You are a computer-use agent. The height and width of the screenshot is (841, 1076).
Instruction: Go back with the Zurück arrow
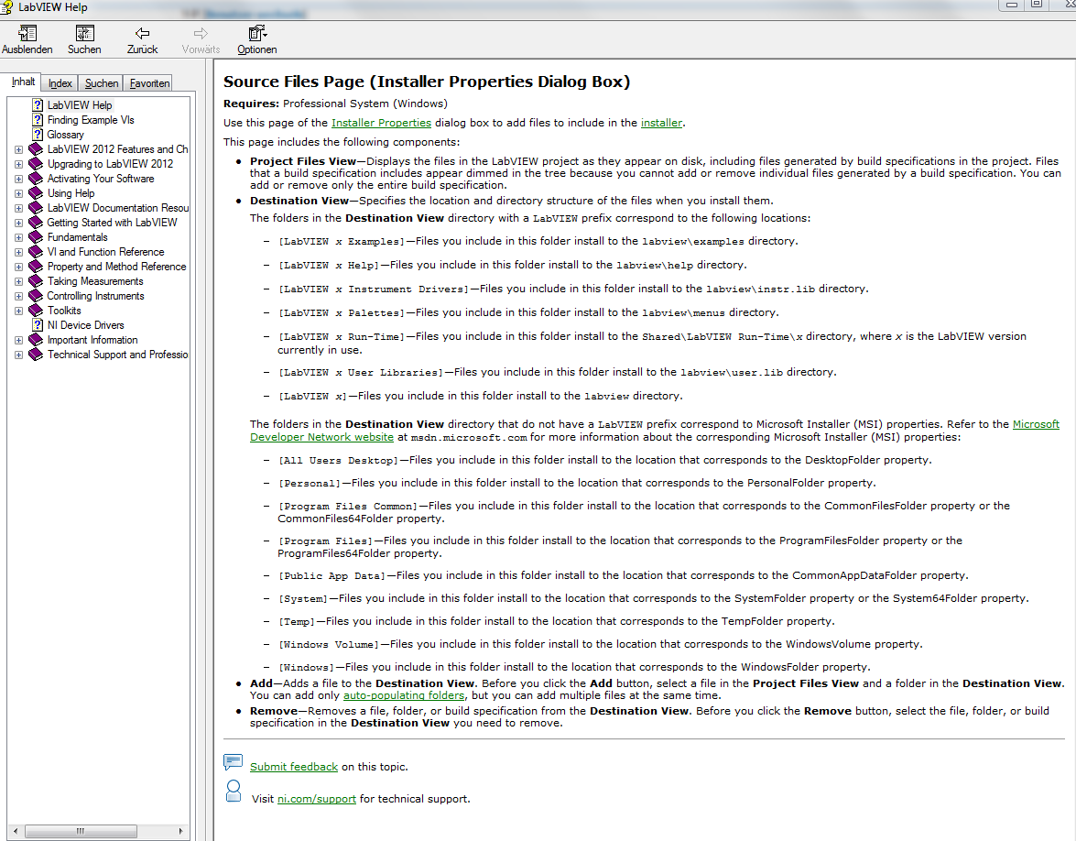[142, 33]
